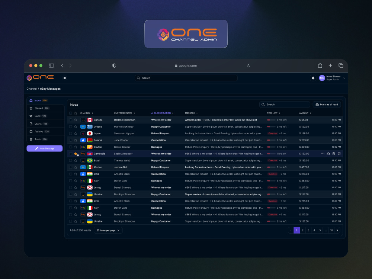
Task: Click the MS user avatar
Action: (x=322, y=78)
